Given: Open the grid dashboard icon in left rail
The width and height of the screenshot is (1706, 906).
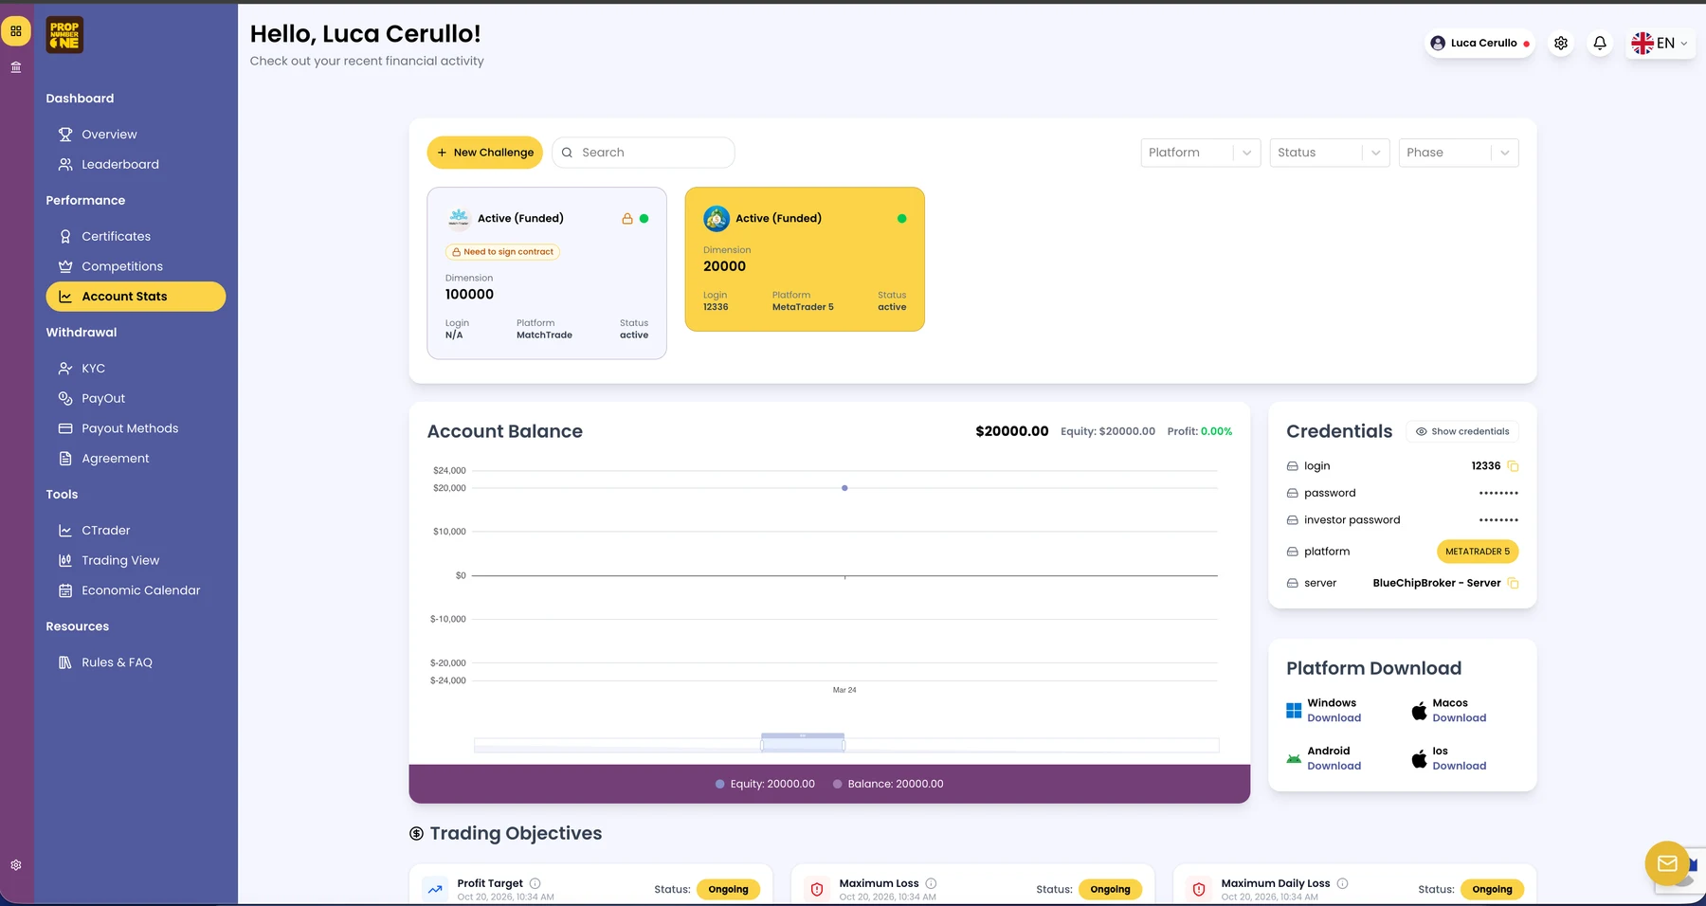Looking at the screenshot, I should [16, 31].
